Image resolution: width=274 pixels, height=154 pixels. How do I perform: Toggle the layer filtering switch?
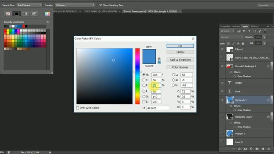tap(265, 31)
